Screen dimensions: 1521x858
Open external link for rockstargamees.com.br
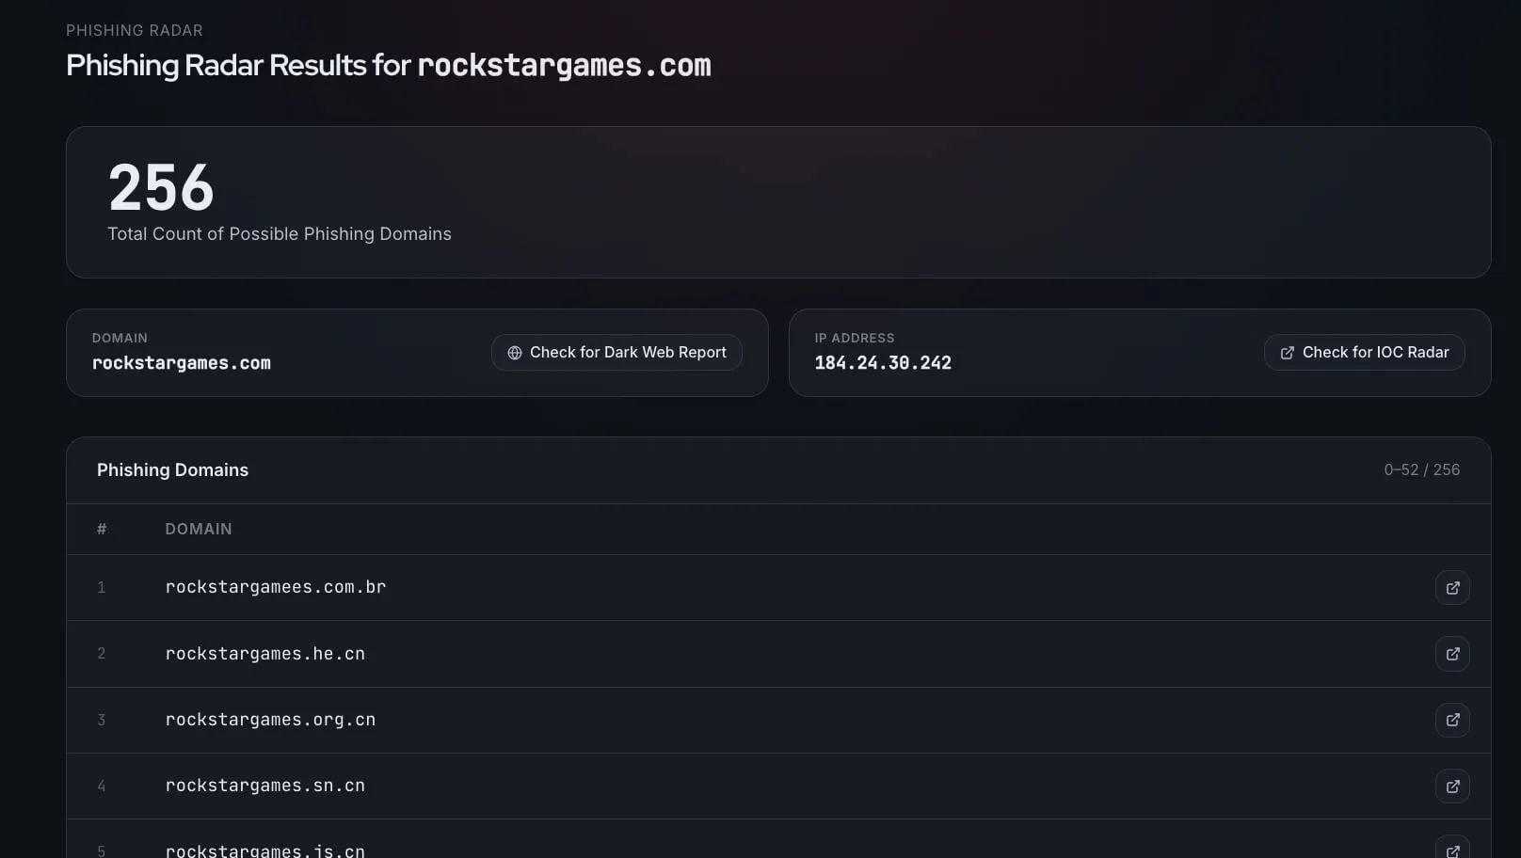pos(1452,587)
